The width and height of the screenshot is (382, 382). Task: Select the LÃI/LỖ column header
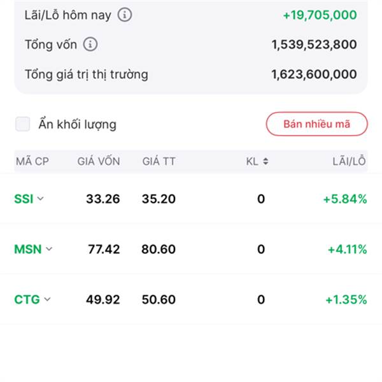pyautogui.click(x=349, y=162)
